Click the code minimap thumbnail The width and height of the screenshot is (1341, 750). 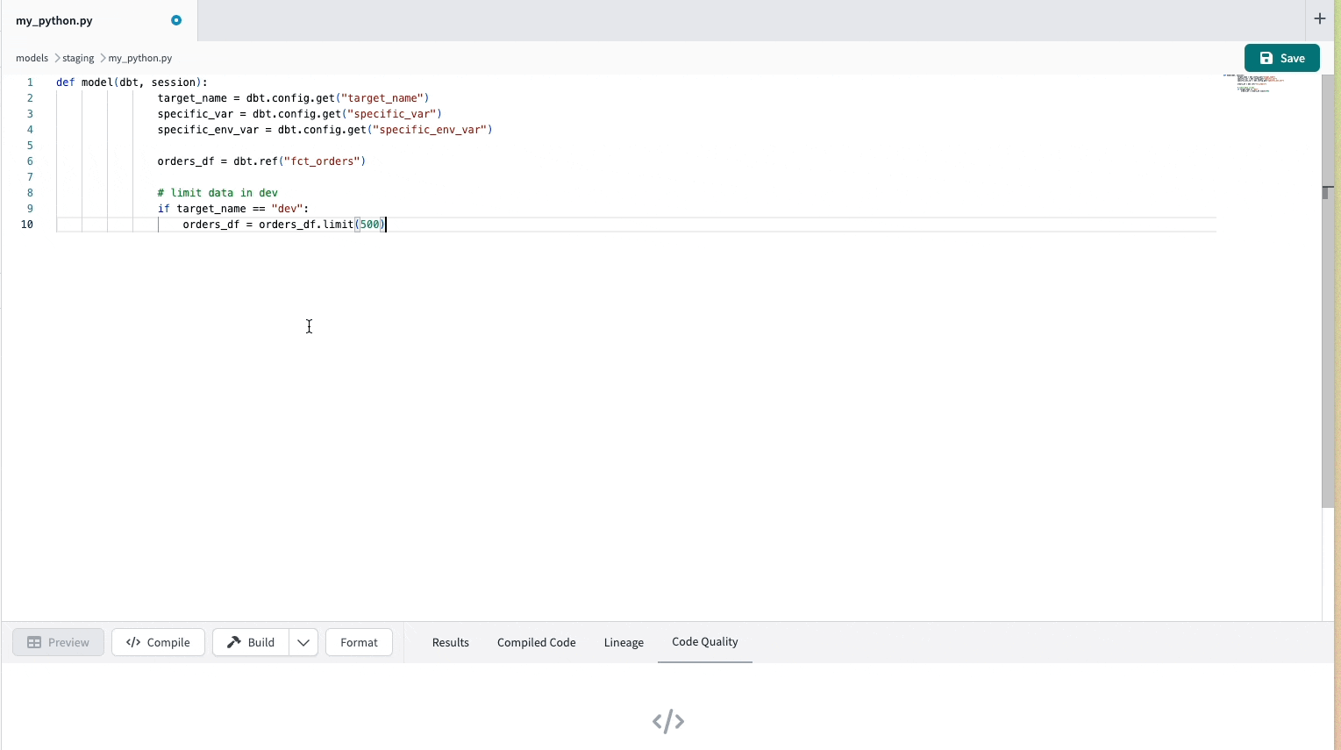pyautogui.click(x=1252, y=83)
